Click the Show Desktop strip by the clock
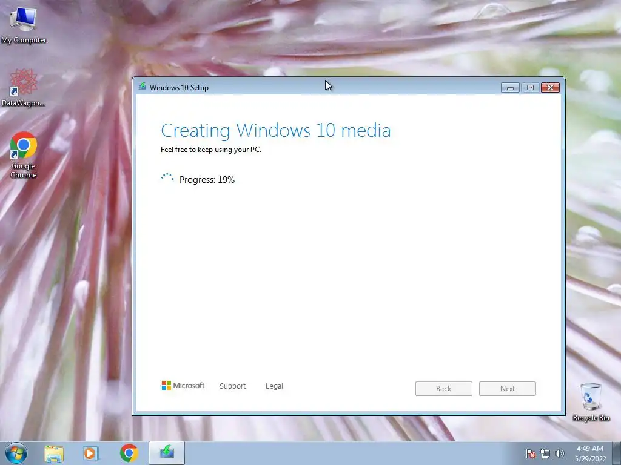 tap(617, 453)
